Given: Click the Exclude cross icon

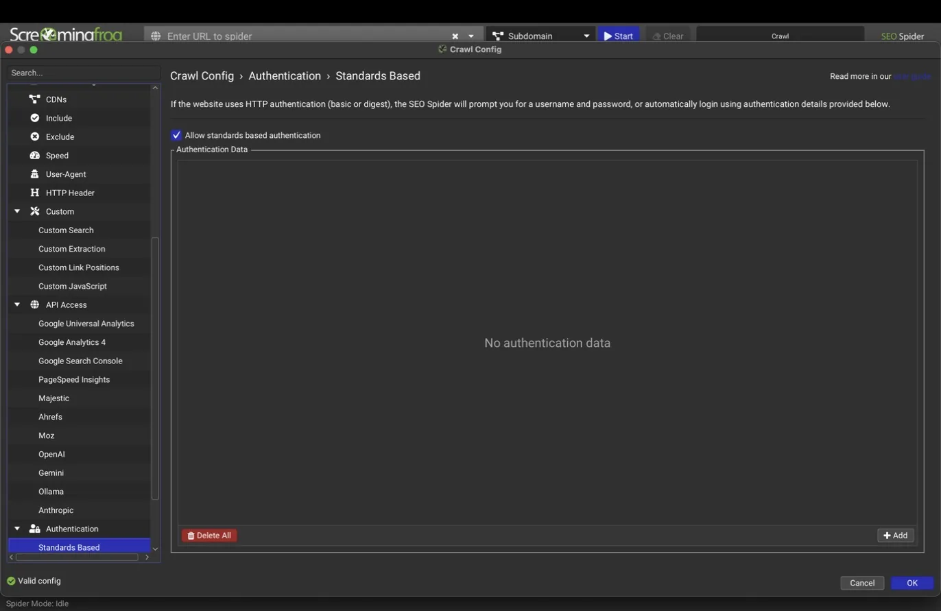Looking at the screenshot, I should point(34,136).
